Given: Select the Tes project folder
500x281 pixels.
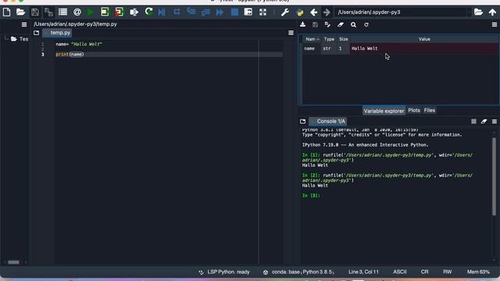Looking at the screenshot, I should point(20,39).
